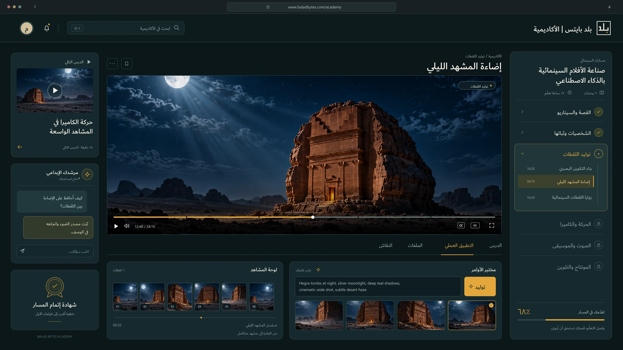Viewport: 623px width, 350px height.
Task: Click the search magnifier icon
Action: coord(177,28)
